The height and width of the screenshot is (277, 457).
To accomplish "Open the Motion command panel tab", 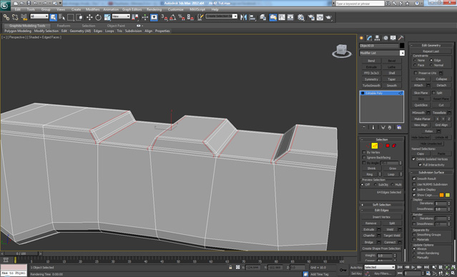I will pyautogui.click(x=385, y=38).
